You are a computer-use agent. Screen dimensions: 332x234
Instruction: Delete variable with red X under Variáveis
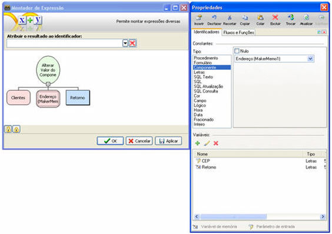[216, 143]
